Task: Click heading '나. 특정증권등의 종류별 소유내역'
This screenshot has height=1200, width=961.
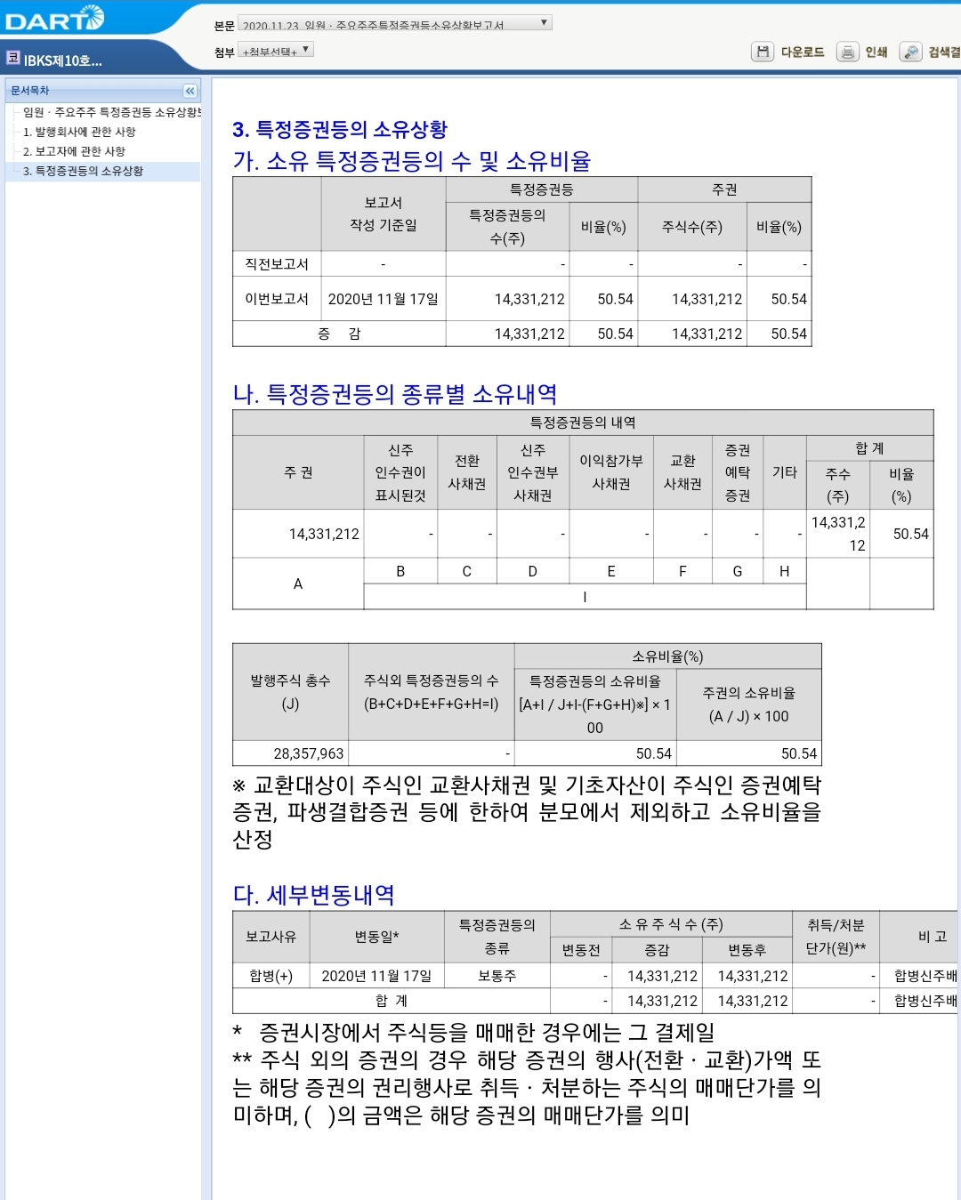Action: pos(395,394)
